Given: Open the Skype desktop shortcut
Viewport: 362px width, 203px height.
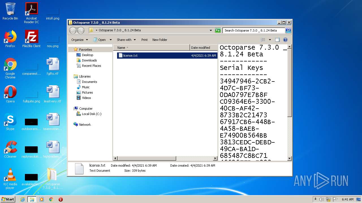Looking at the screenshot, I should 10,122.
